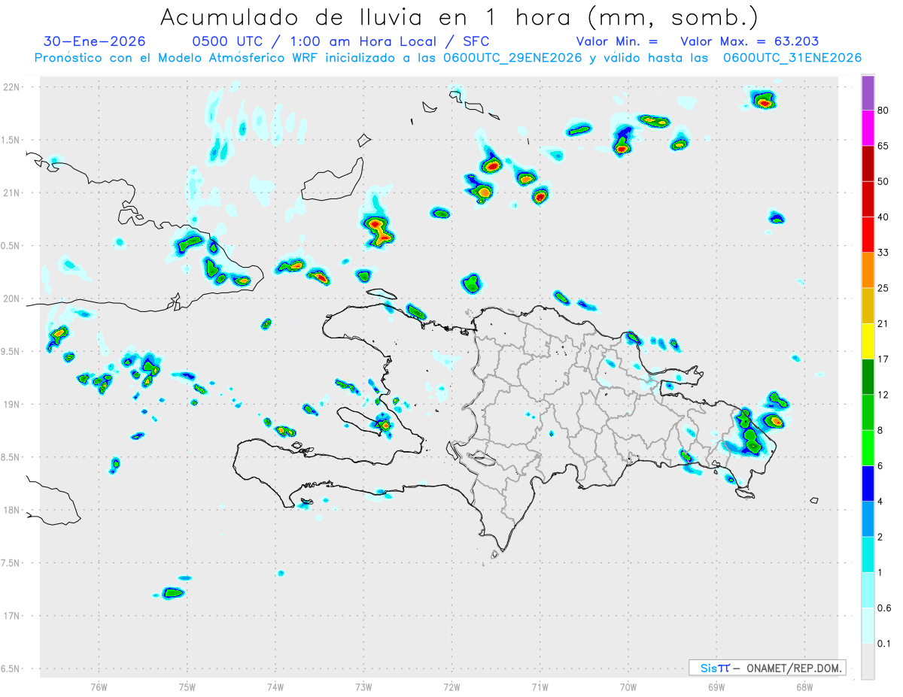Click the '6.5N' latitude label
This screenshot has height=697, width=903.
(x=11, y=668)
